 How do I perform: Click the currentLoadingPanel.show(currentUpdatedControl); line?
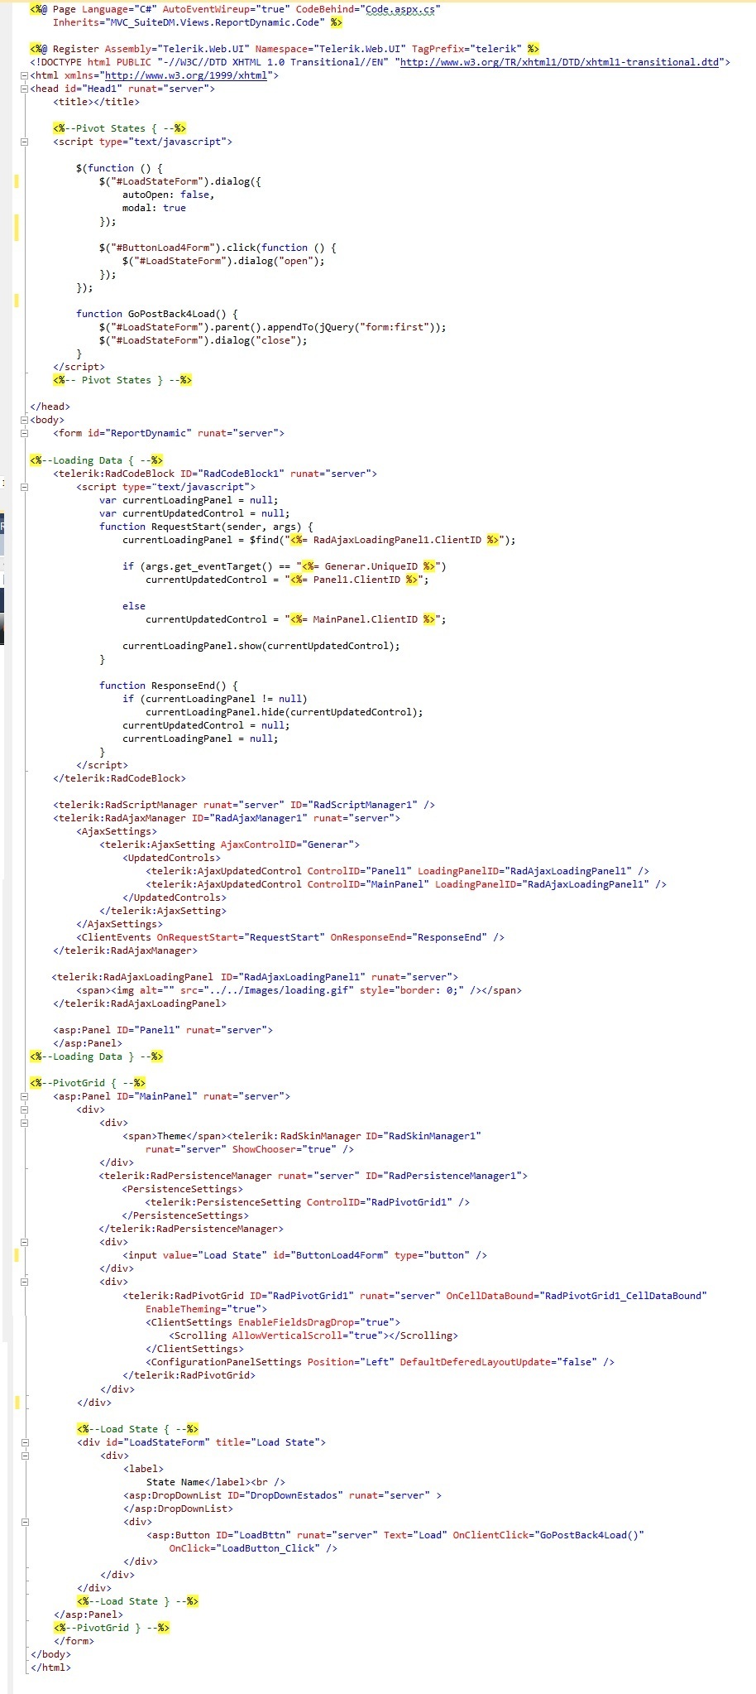coord(261,646)
